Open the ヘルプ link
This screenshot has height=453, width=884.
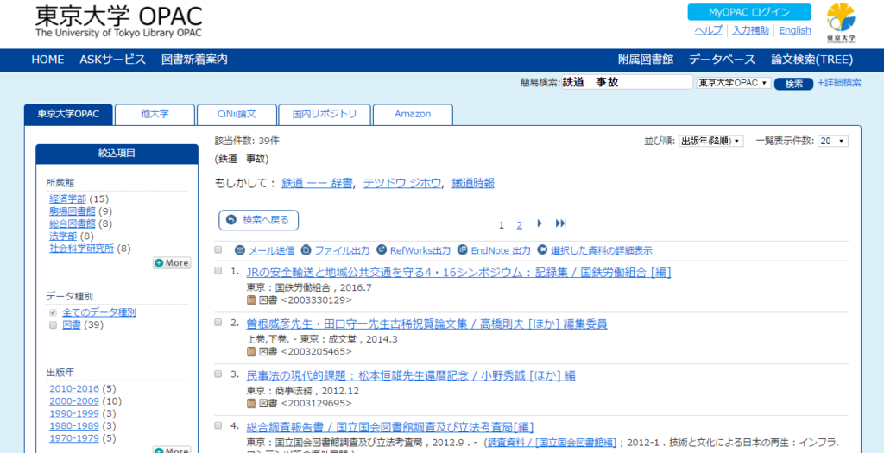point(708,30)
